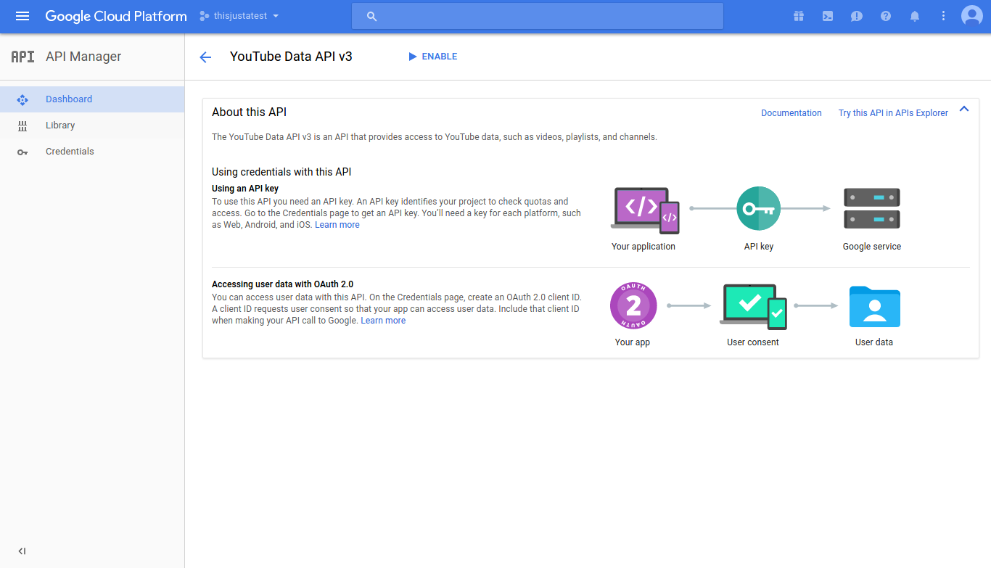Open the free trial gift icon

[799, 16]
